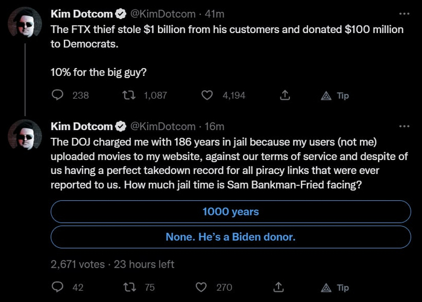Tip Kim Dotcom on the first tweet
Viewport: 422px width, 302px height.
point(335,95)
